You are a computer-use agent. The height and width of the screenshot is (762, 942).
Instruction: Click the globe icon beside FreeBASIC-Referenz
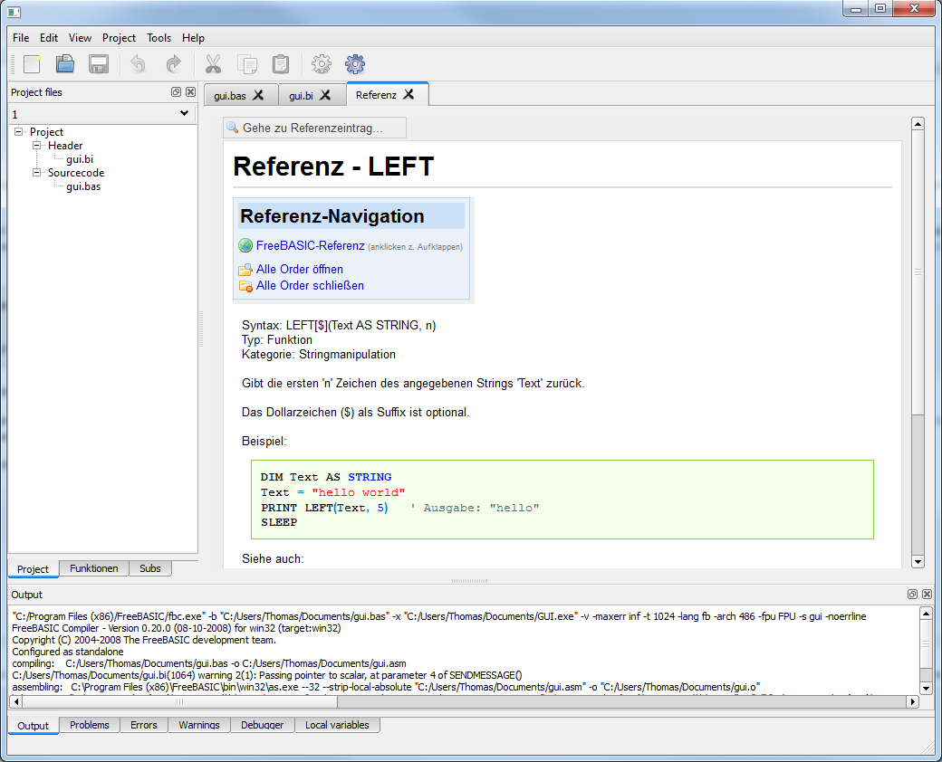click(245, 245)
